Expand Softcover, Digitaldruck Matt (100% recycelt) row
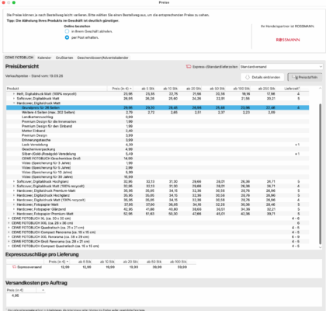 coord(14,186)
